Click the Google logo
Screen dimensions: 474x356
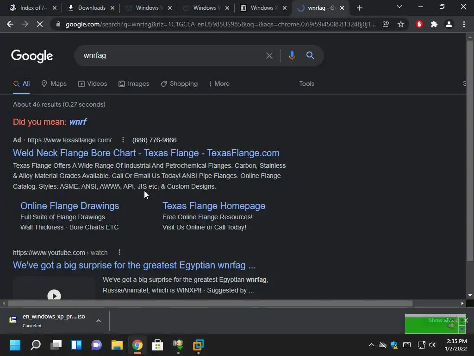[x=32, y=56]
